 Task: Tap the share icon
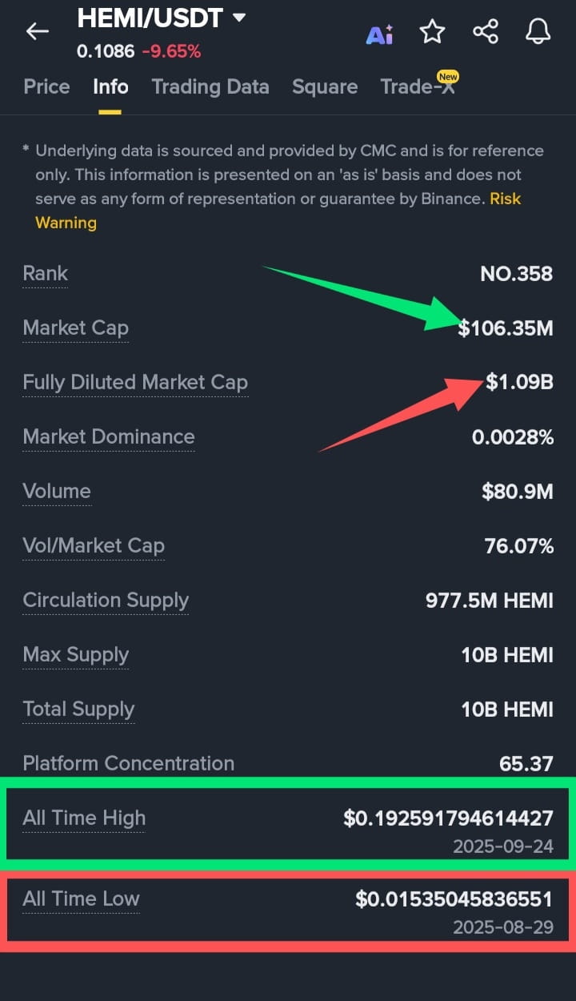point(486,32)
